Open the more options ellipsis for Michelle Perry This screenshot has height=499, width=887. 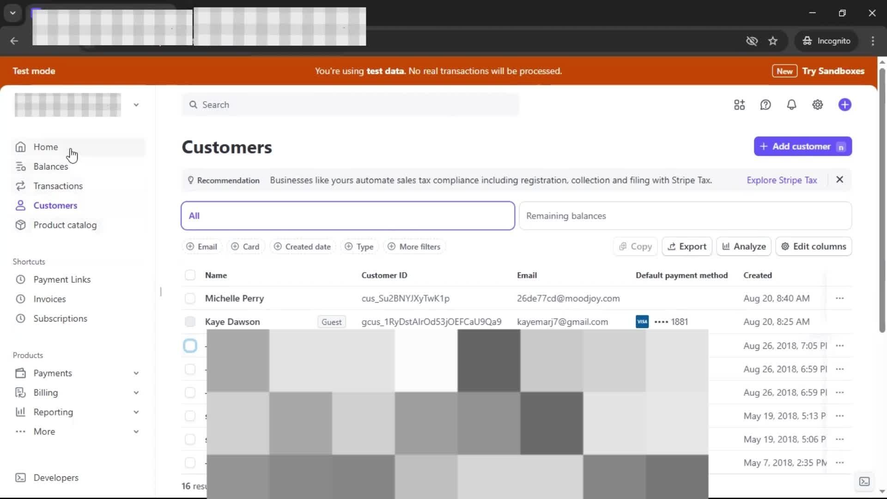[x=839, y=298]
